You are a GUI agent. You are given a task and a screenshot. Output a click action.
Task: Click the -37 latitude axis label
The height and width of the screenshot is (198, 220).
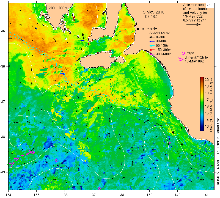click(3, 101)
